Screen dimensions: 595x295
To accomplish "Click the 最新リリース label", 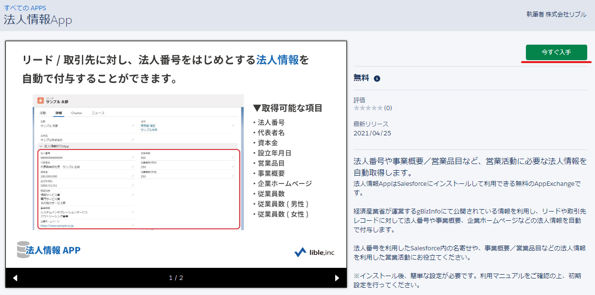I will (x=371, y=124).
